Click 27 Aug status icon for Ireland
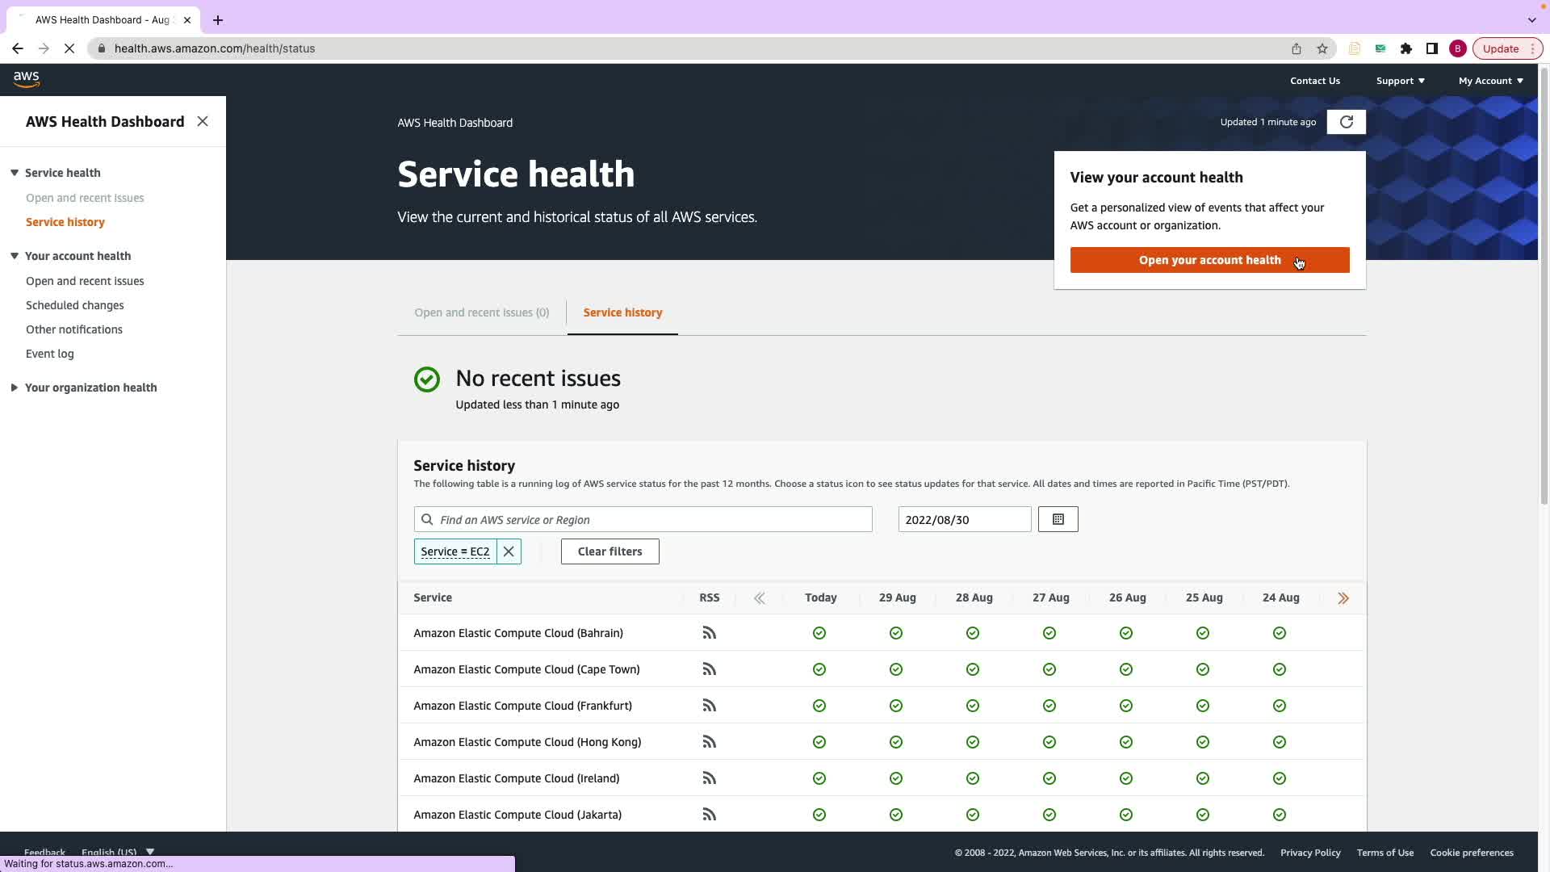The image size is (1550, 872). coord(1049,778)
